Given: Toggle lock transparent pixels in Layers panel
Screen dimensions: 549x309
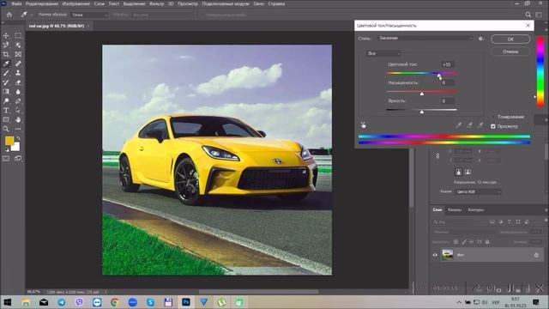Looking at the screenshot, I should 455,242.
